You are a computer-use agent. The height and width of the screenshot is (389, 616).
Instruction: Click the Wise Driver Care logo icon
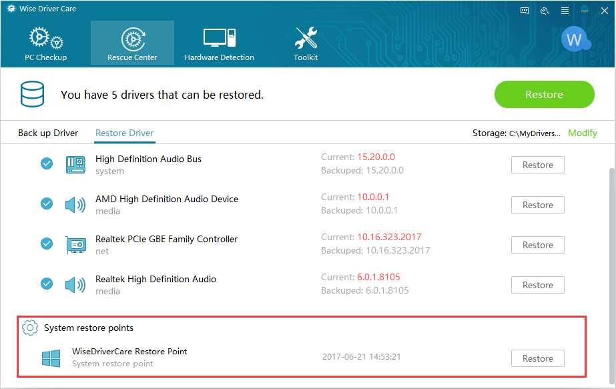[x=11, y=8]
